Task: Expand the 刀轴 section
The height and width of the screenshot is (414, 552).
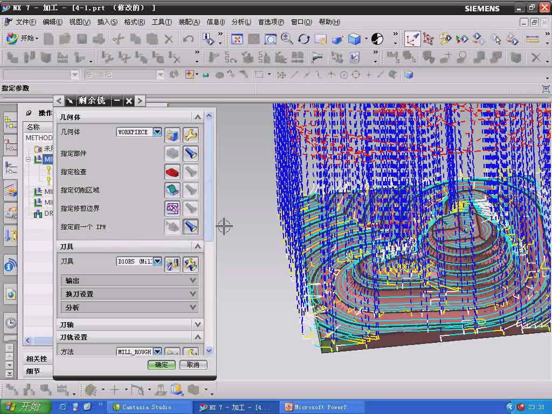Action: point(197,325)
